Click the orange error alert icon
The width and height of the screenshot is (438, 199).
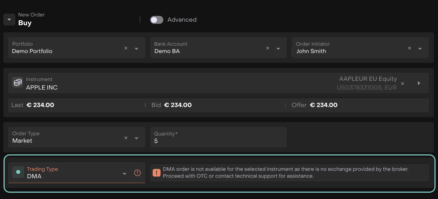[x=156, y=173]
